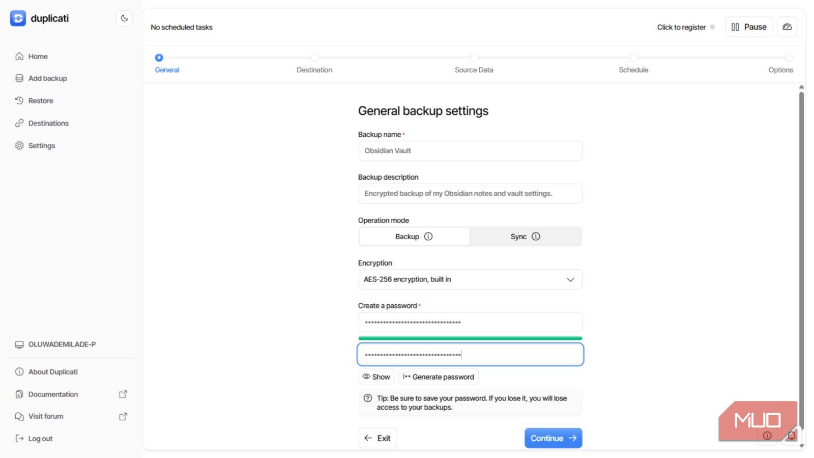Open the notifications bell icon

(792, 436)
